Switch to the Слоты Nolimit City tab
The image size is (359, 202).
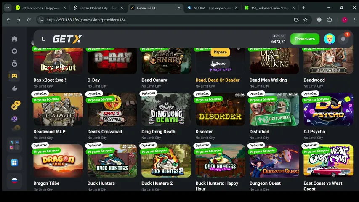[x=98, y=8]
